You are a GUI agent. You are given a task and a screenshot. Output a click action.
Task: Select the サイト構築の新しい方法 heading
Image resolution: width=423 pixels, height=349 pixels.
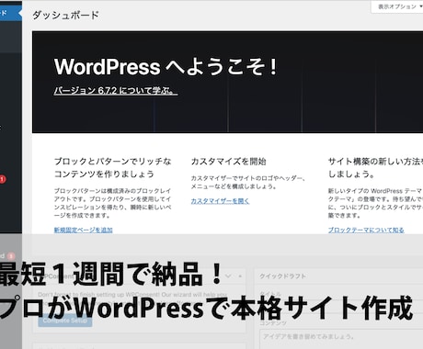(375, 167)
